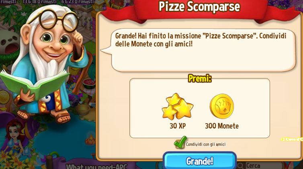
Task: Click the 30 XP reward label
Action: (x=178, y=126)
